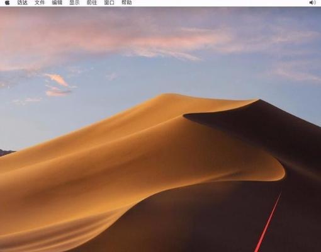
Task: Open the 帮助 (Help) menu
Action: click(127, 3)
